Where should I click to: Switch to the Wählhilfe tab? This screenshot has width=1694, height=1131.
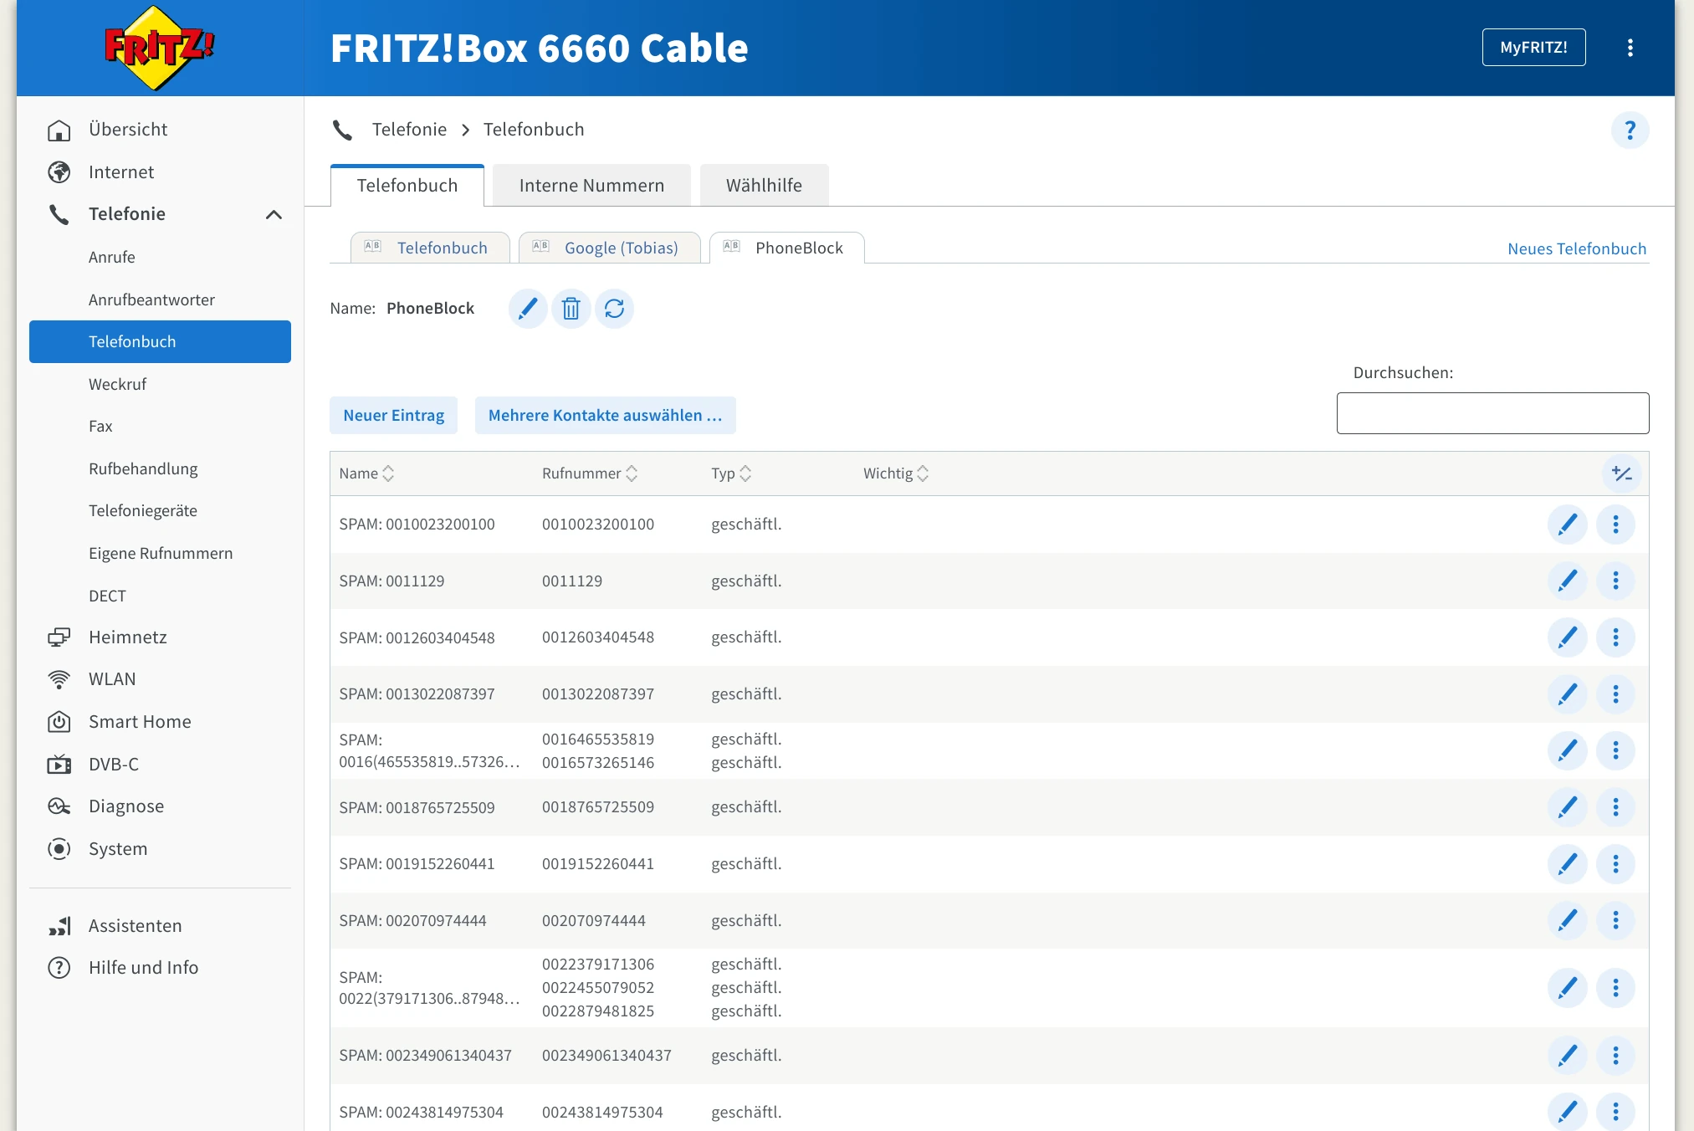click(764, 185)
